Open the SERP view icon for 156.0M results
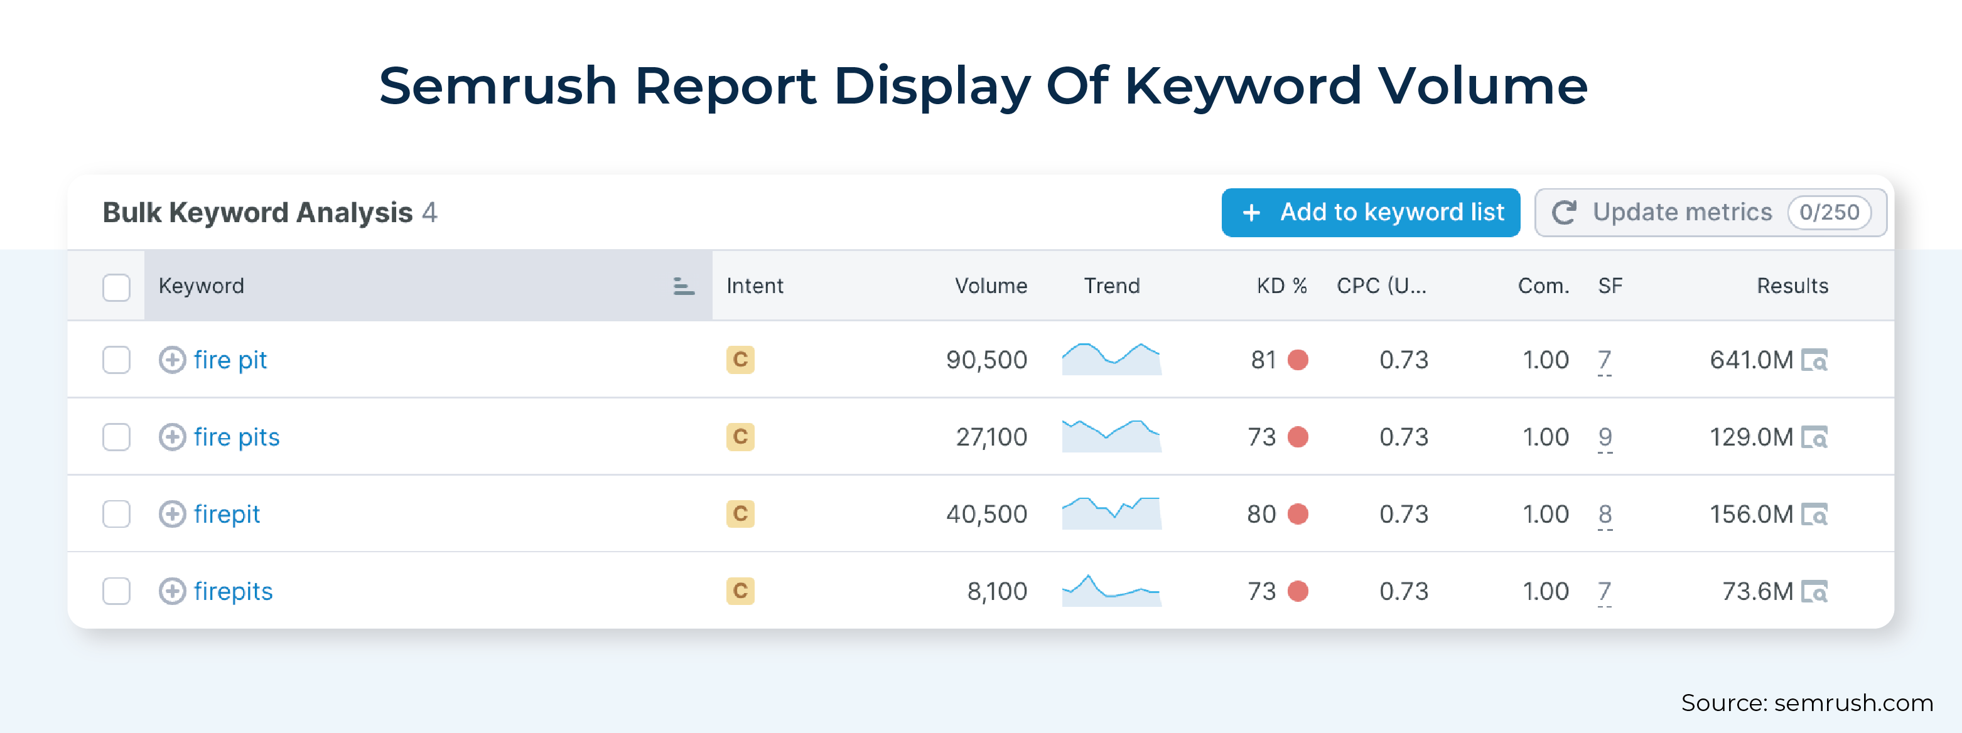The height and width of the screenshot is (733, 1962). click(x=1814, y=515)
